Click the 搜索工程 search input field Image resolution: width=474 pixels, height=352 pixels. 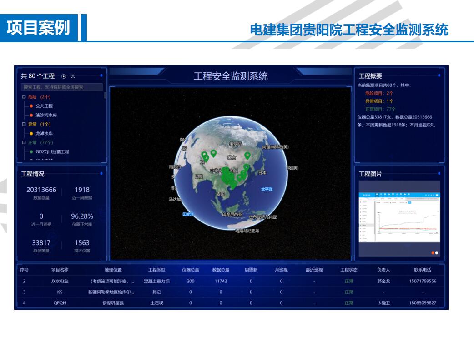click(62, 87)
